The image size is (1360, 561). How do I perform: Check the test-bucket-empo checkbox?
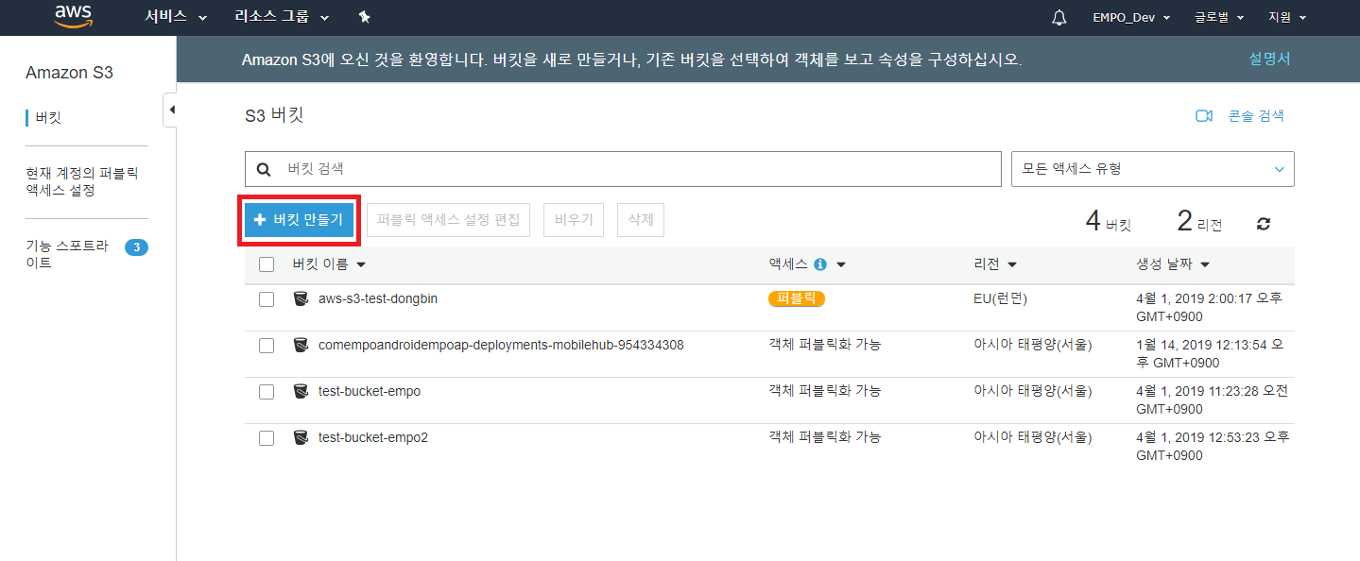[x=267, y=392]
